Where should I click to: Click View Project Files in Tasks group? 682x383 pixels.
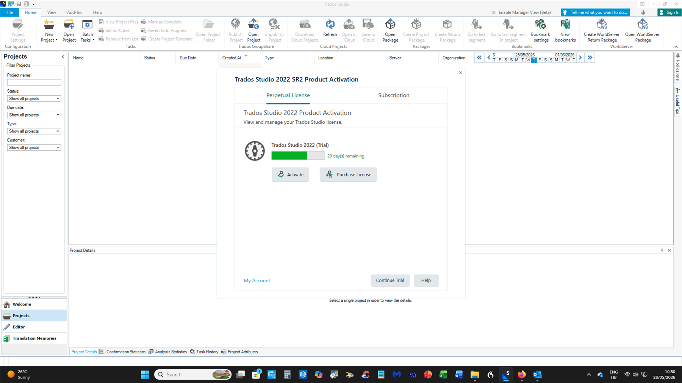[119, 22]
